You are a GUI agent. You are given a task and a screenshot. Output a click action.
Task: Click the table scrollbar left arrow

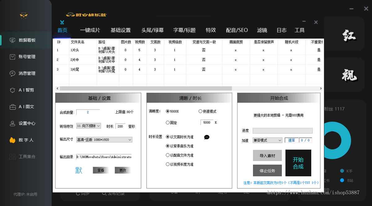pos(57,88)
